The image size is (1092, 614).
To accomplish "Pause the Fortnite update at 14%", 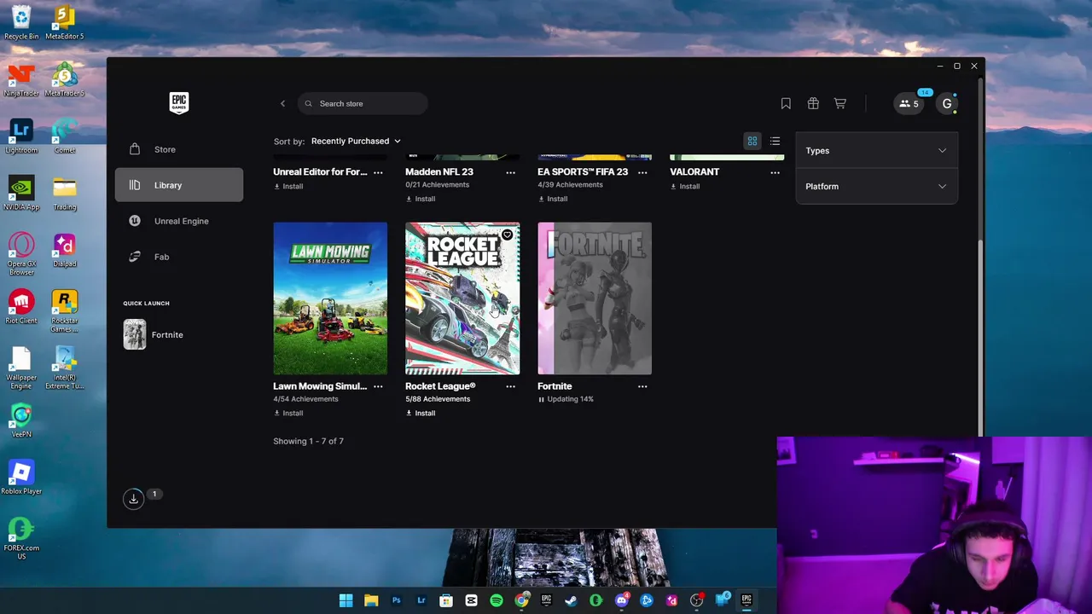I will [x=541, y=399].
